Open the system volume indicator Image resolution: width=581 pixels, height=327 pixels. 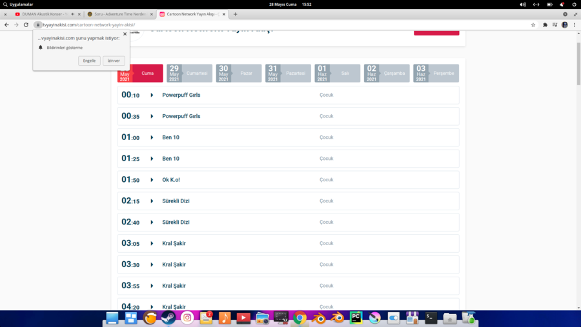point(523,5)
